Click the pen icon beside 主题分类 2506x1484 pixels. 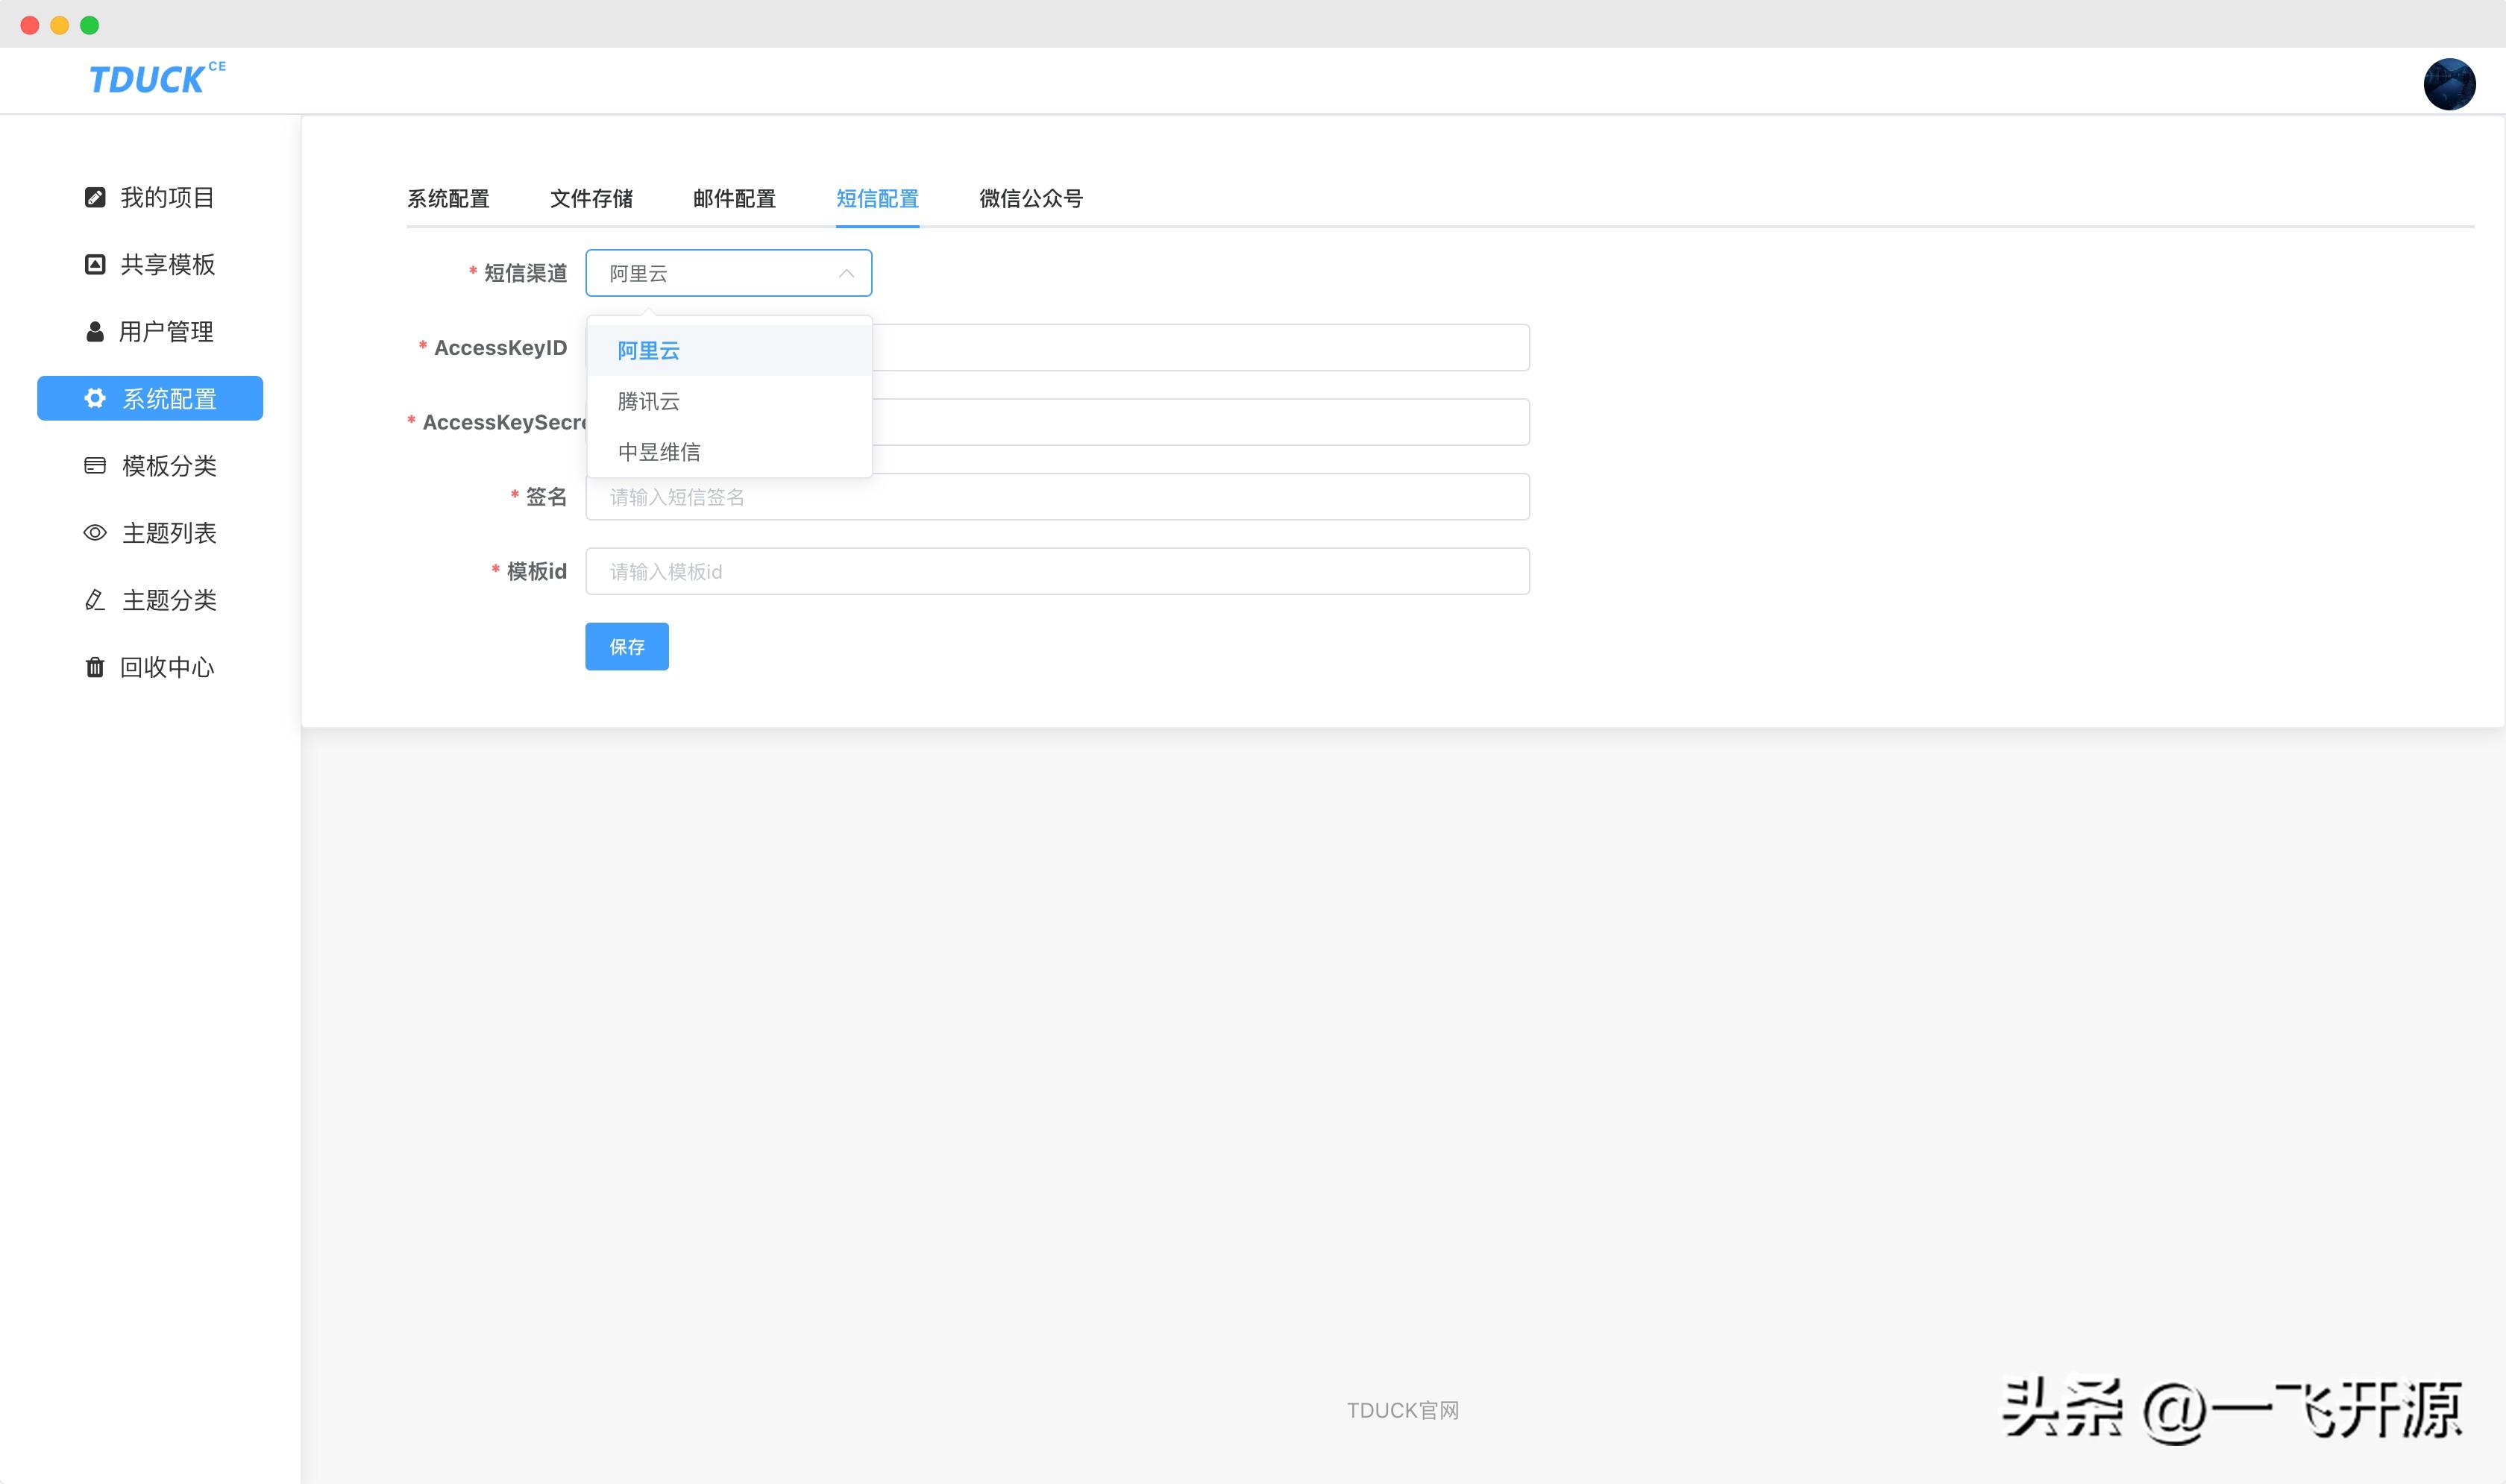(95, 599)
